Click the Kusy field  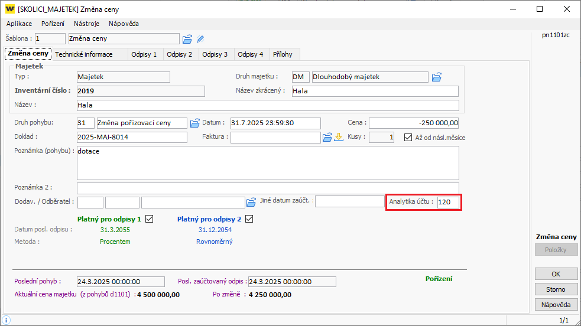pos(381,137)
